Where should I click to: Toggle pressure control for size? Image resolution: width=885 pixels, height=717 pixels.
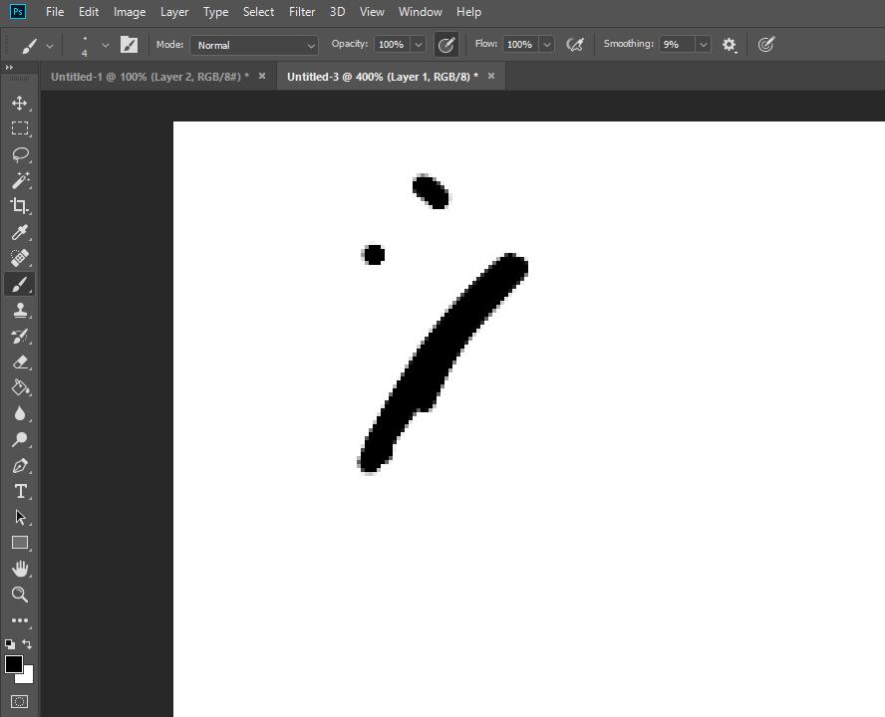766,45
